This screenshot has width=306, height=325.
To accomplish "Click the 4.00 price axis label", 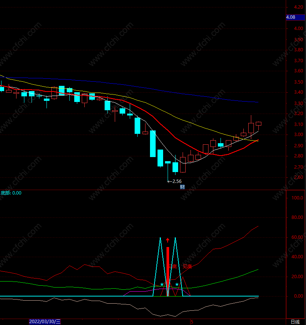I will (x=298, y=28).
